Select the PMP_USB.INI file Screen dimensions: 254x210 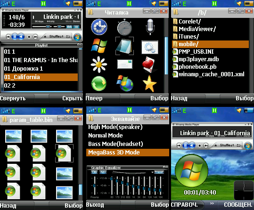(210, 52)
